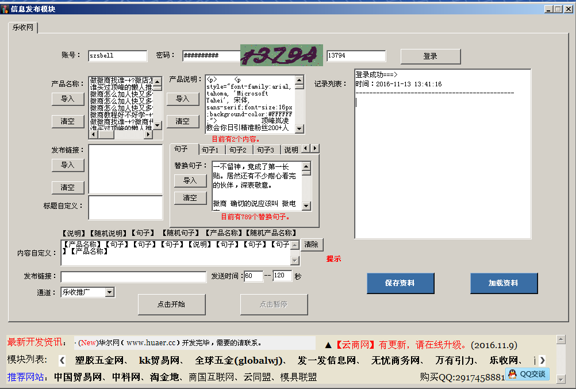Insert the 【产品名称】 placeholder tag

coord(224,233)
